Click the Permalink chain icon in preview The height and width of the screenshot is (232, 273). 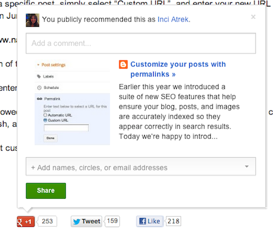coord(40,99)
